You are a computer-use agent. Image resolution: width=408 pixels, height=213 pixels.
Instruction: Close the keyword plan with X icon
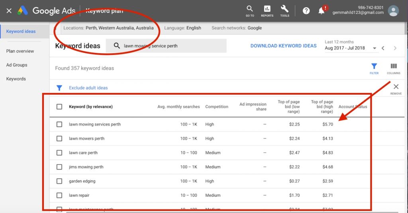click(x=9, y=11)
